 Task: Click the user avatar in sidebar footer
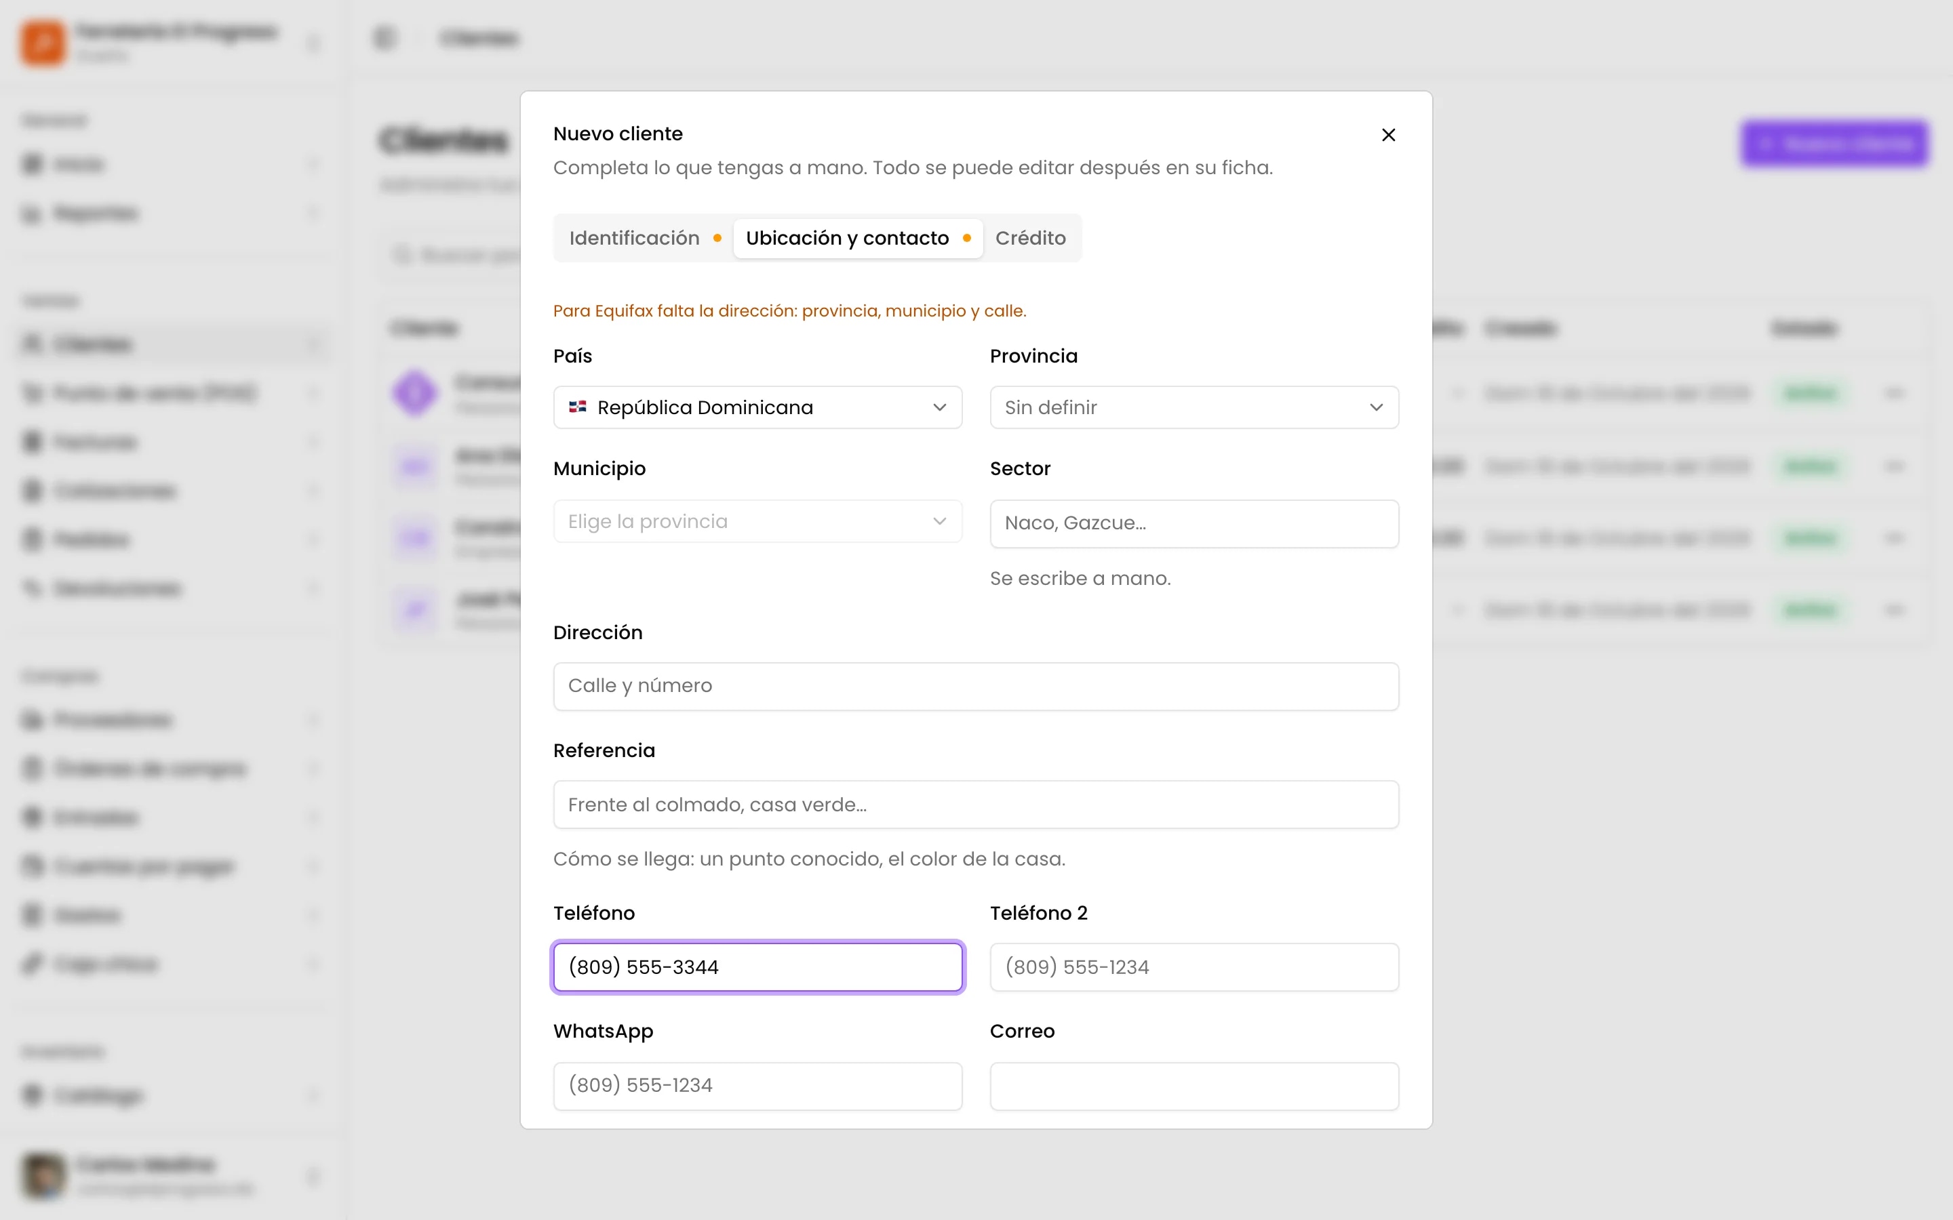tap(43, 1176)
